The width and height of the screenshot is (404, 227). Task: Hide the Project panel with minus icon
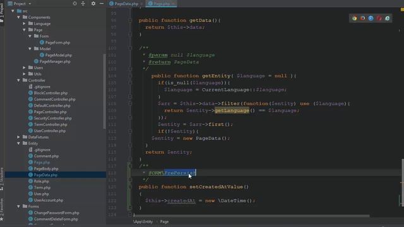[x=102, y=4]
